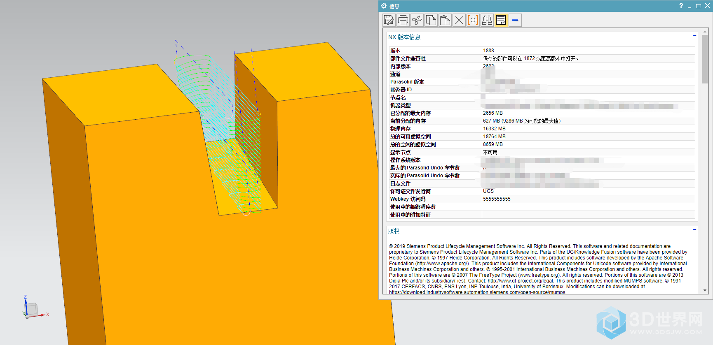
Task: Click the 627 MB current memory value
Action: (x=522, y=121)
